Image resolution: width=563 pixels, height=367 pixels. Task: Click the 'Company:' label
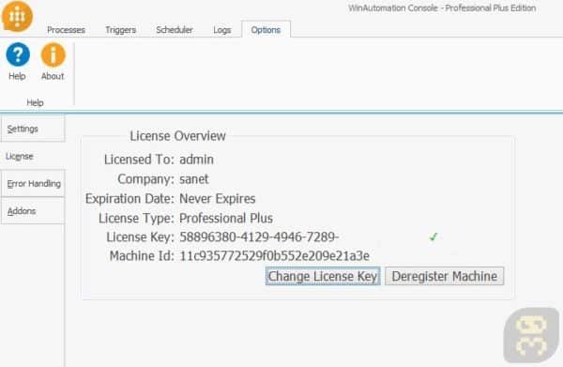tap(145, 179)
